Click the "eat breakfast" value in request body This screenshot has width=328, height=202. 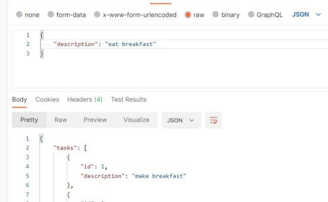click(x=131, y=44)
